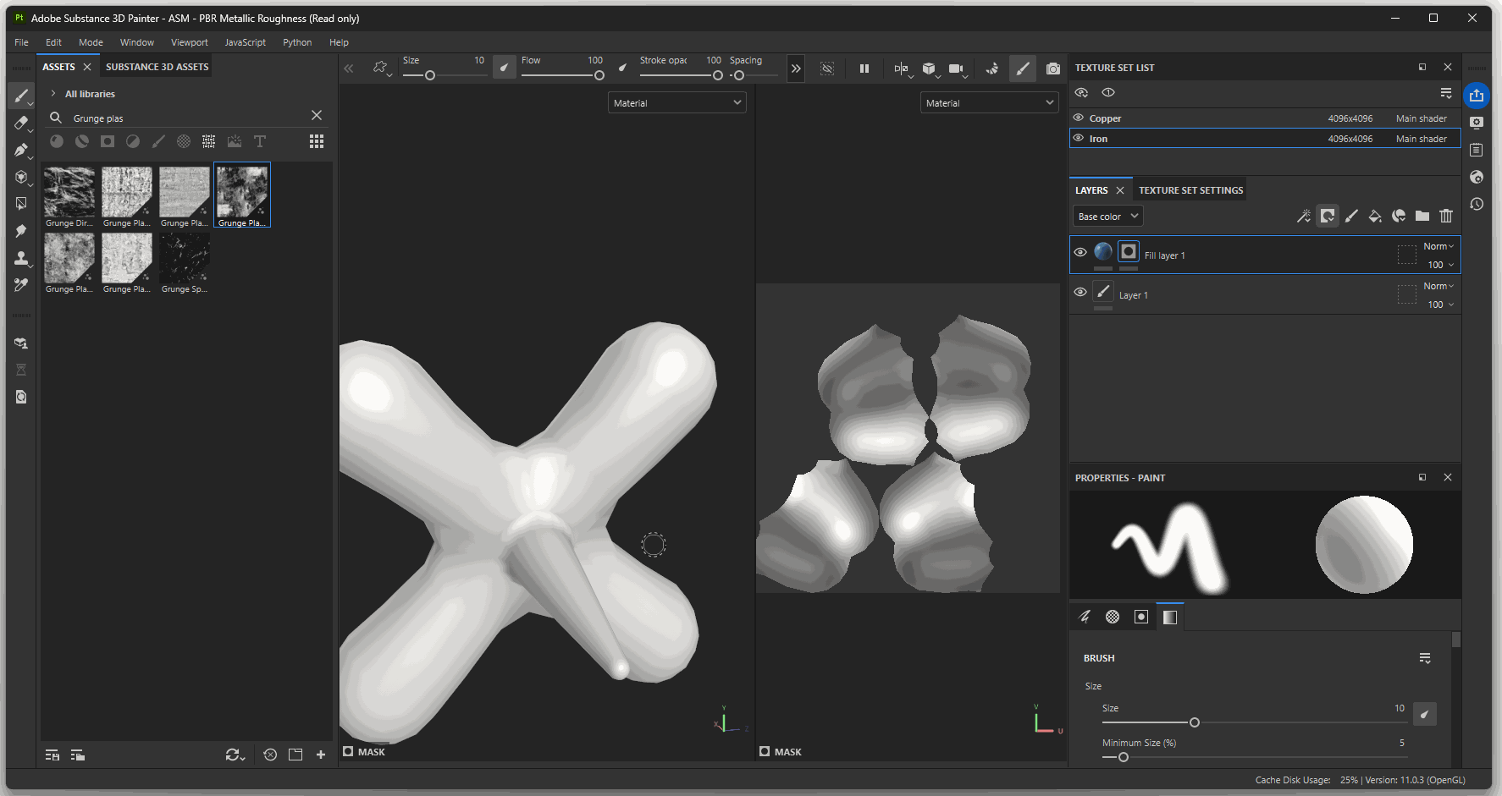
Task: Select the Eraser tool in left toolbar
Action: [x=21, y=123]
